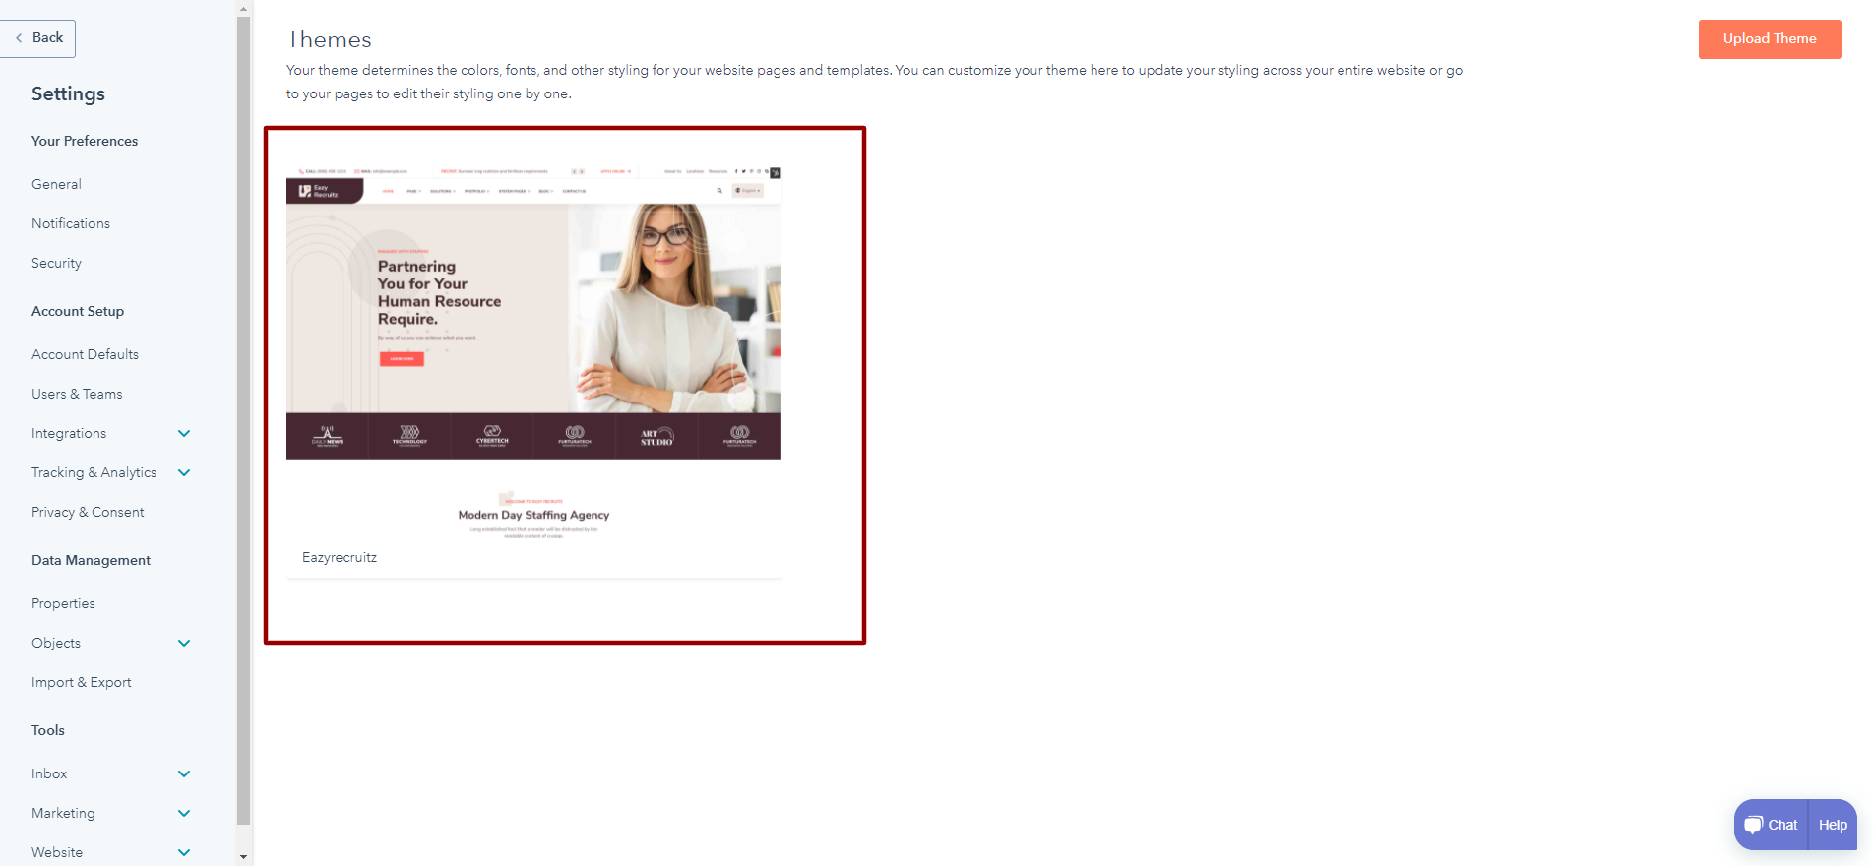The image size is (1873, 866).
Task: Navigate to Account Defaults
Action: coord(85,354)
